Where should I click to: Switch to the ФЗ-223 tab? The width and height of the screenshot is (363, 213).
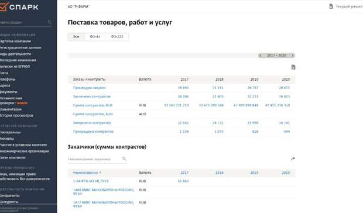click(117, 37)
